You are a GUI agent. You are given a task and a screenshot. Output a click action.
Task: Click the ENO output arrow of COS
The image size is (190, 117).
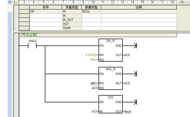point(135,102)
